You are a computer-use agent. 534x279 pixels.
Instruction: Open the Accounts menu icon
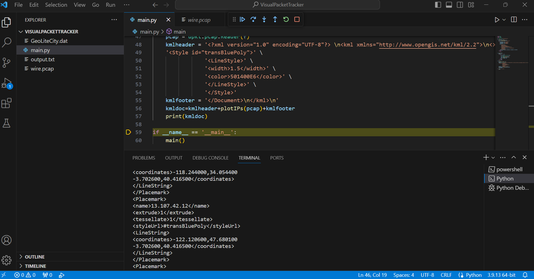point(6,240)
